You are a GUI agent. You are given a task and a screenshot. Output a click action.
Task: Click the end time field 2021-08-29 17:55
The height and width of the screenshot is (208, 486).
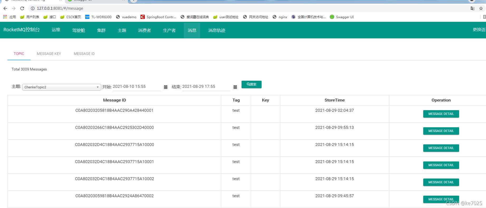coord(206,87)
